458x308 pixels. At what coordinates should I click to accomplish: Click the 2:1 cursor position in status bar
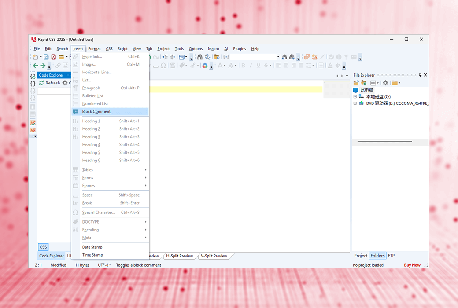coord(38,265)
